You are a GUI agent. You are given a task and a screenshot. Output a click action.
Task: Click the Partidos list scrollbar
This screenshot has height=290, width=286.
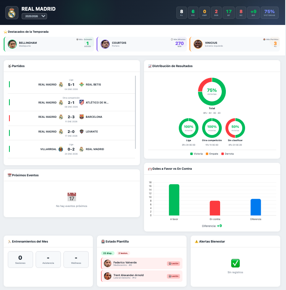click(135, 112)
